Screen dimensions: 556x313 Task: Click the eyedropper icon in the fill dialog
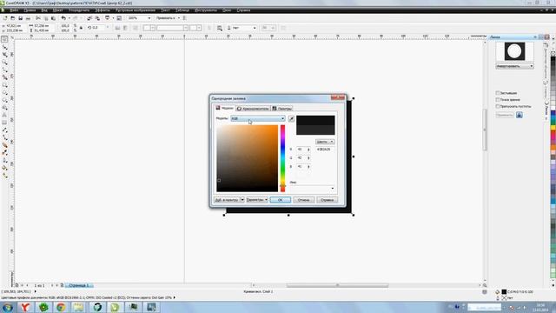click(291, 119)
